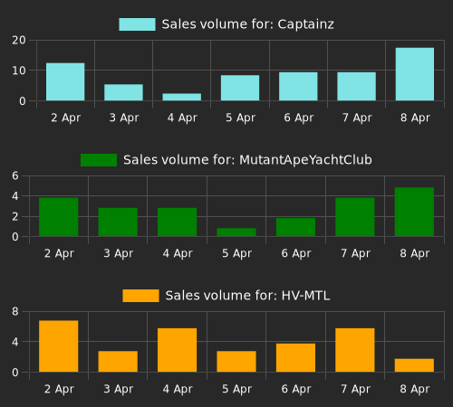This screenshot has width=453, height=407.
Task: Click the '2 Apr' label under Captainz chart
Action: point(65,118)
